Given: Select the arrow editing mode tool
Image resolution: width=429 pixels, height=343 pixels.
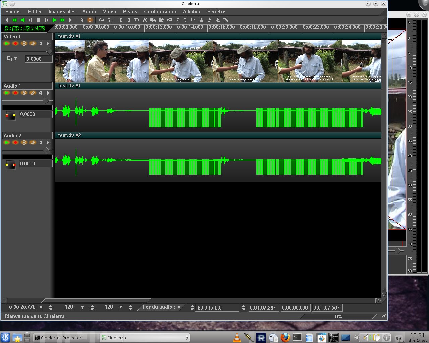Looking at the screenshot, I should [x=82, y=20].
